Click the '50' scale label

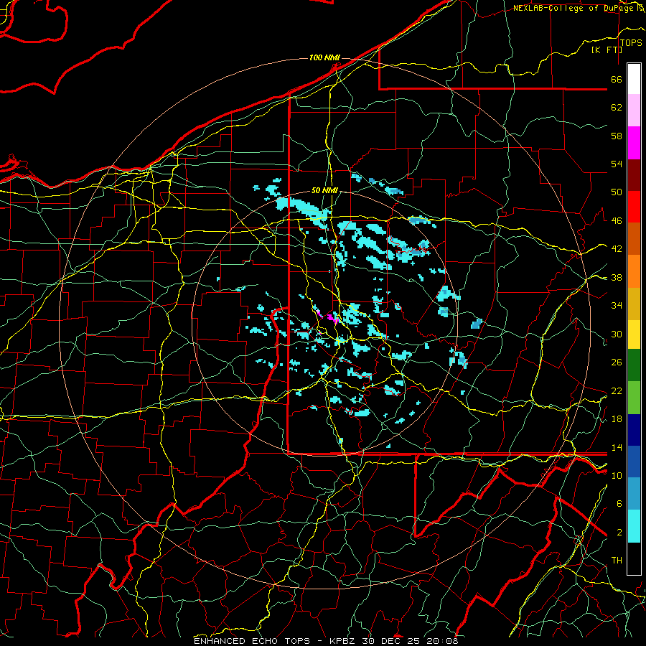click(x=617, y=192)
